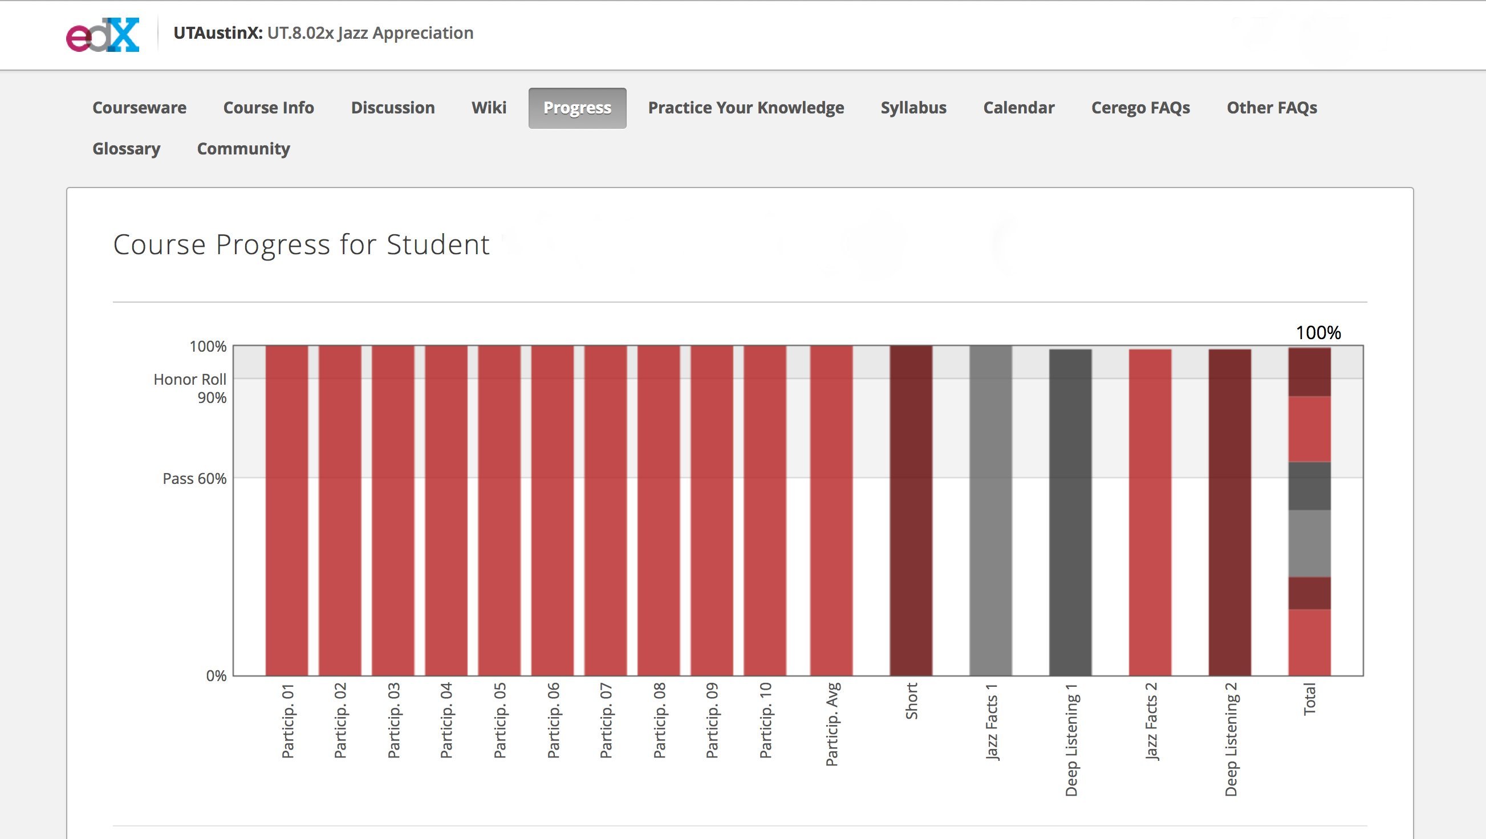Open Practice Your Knowledge page
Screen dimensions: 1486x839
pos(746,108)
